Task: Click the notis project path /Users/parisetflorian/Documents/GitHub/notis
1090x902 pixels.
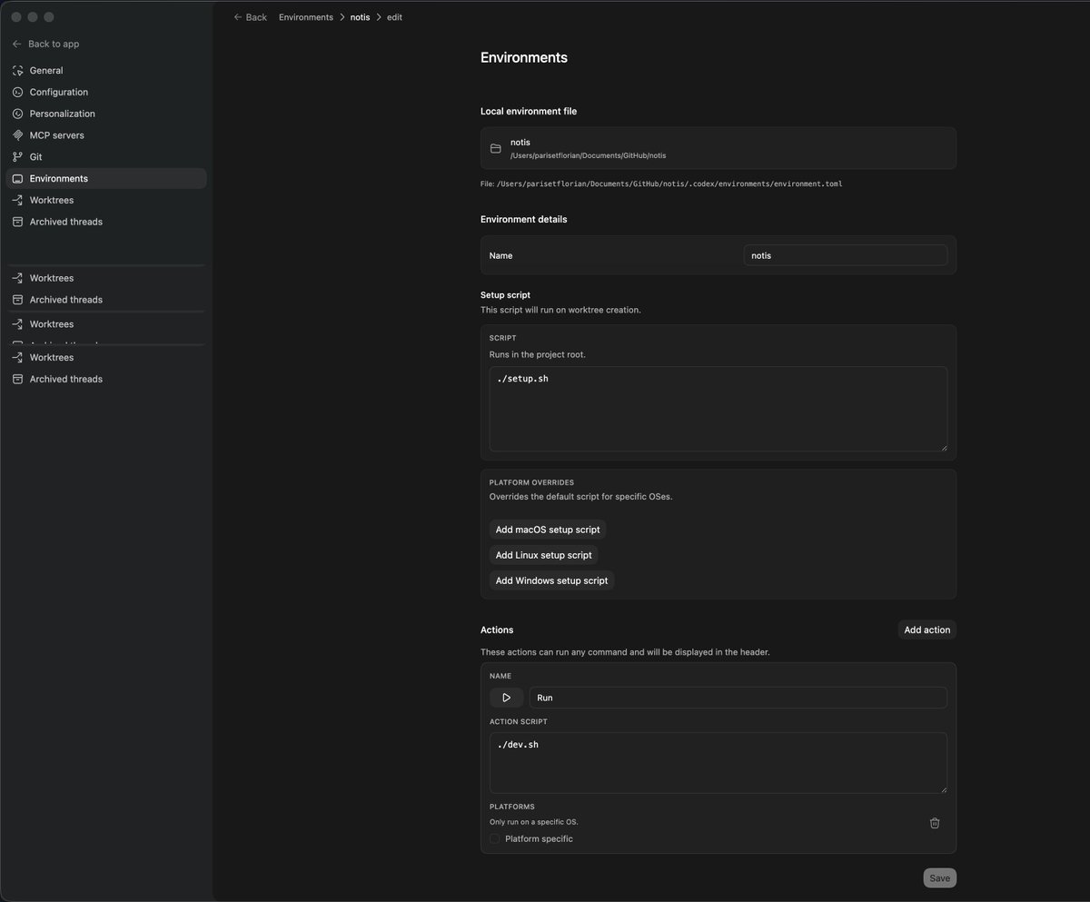Action: [x=589, y=155]
